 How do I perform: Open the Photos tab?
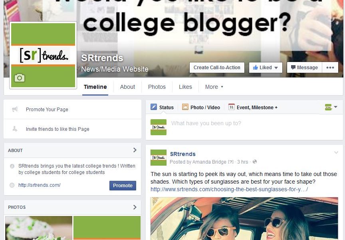157,87
